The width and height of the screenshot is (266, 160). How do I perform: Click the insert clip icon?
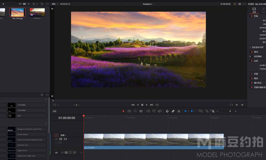[x=148, y=111]
